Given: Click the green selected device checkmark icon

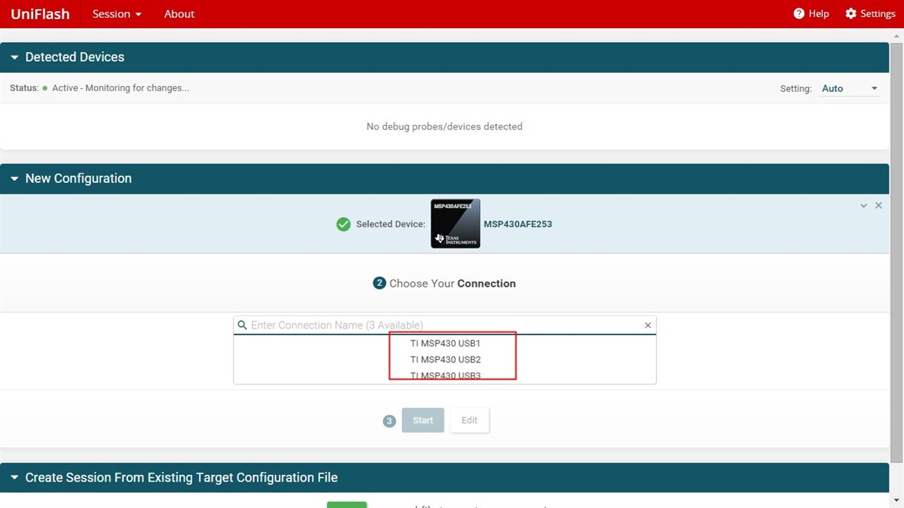Looking at the screenshot, I should (x=343, y=224).
